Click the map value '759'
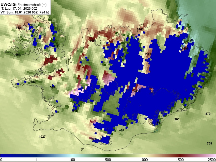Screen dimensions: 216x162 (x=209, y=143)
